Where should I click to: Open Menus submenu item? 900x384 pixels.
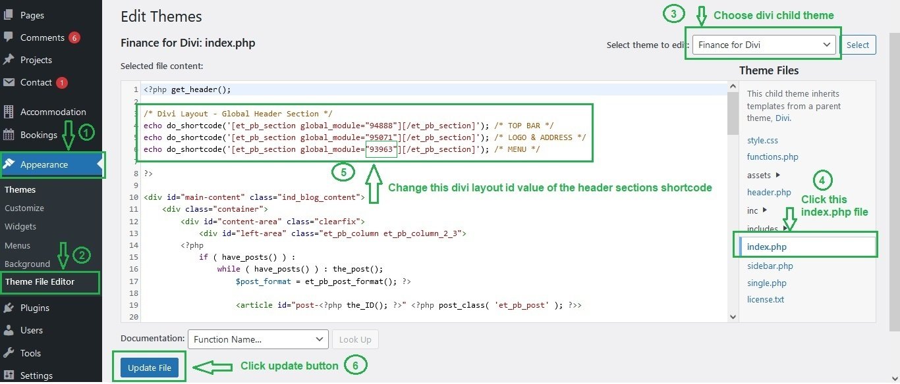18,245
